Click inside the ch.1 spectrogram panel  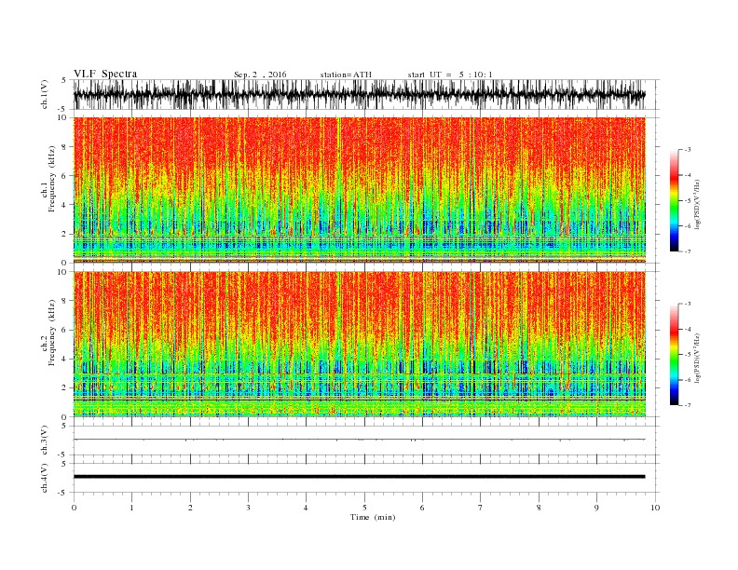click(x=359, y=190)
